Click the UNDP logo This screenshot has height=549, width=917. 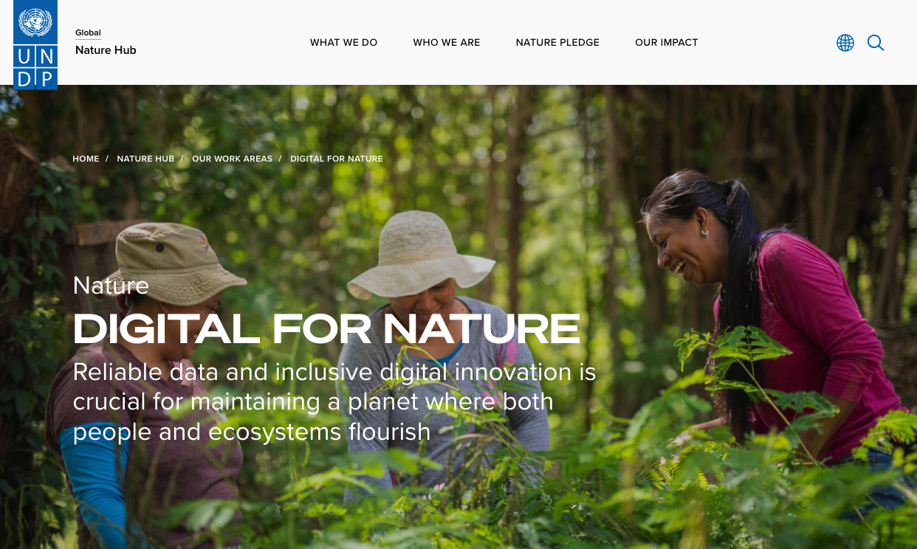[x=35, y=44]
